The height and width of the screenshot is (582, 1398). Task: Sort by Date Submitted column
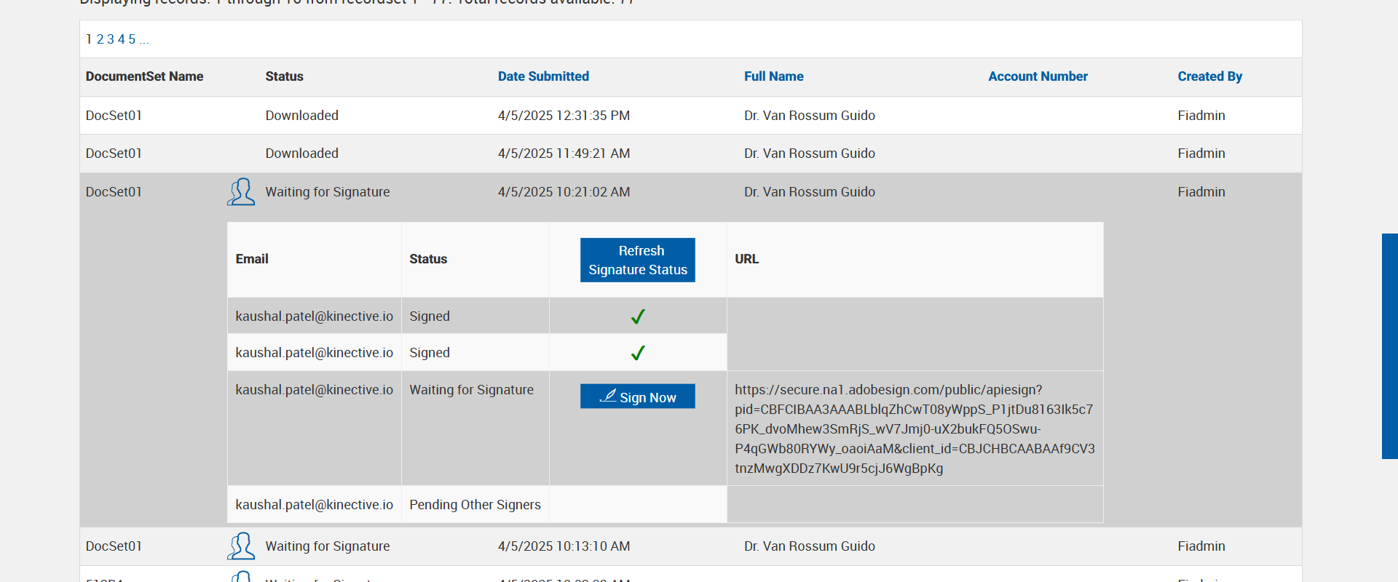point(543,76)
